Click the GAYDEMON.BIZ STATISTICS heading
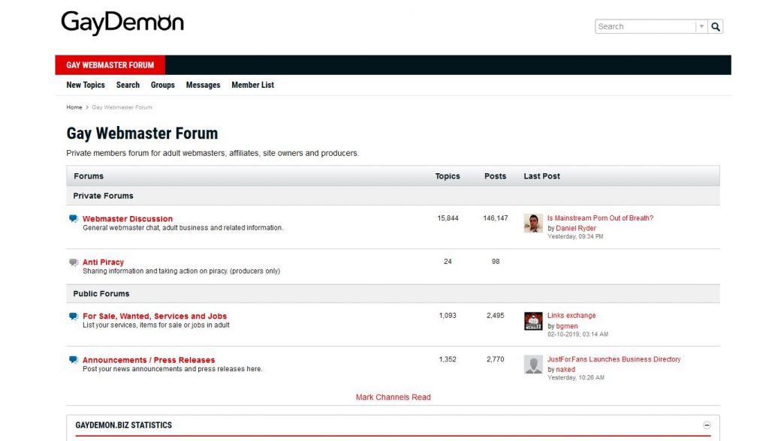Image resolution: width=769 pixels, height=441 pixels. [124, 425]
